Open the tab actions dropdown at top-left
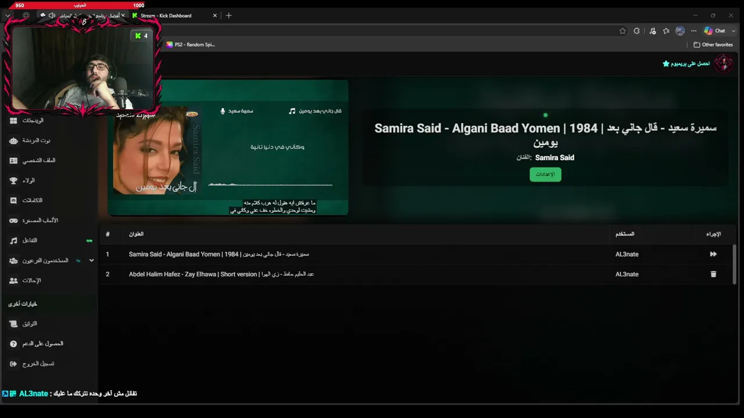 (8, 16)
